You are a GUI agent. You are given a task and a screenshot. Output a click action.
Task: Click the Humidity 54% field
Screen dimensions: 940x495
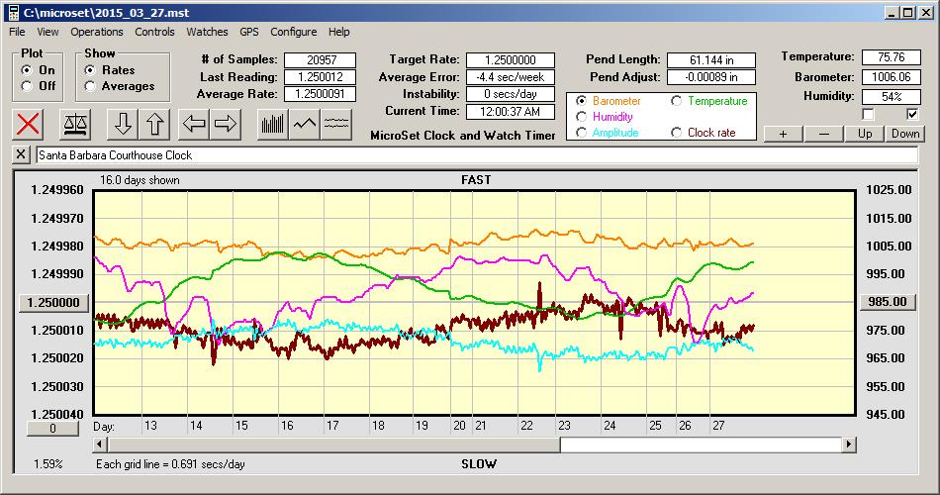(892, 97)
